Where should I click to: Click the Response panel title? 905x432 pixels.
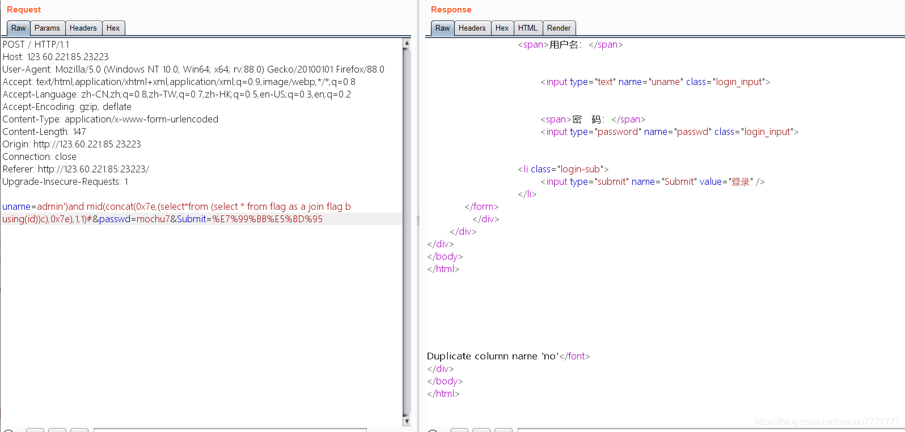pos(451,10)
